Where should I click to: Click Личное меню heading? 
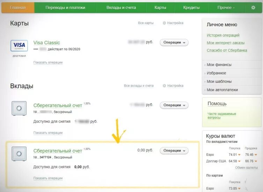(222, 25)
